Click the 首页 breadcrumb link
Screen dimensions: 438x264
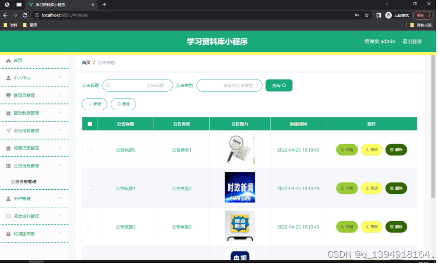(x=86, y=63)
